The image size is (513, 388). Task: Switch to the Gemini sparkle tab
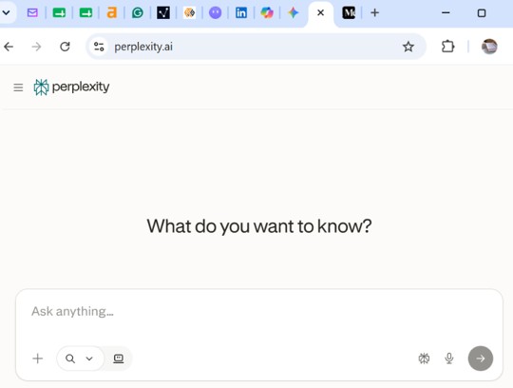tap(294, 12)
